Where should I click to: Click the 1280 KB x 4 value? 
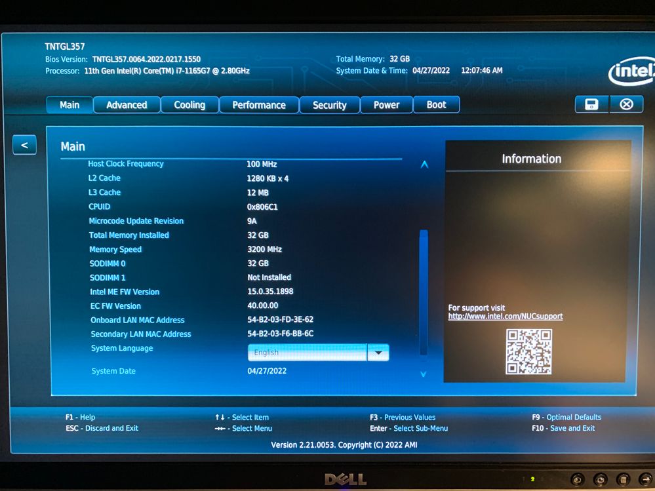pyautogui.click(x=268, y=178)
